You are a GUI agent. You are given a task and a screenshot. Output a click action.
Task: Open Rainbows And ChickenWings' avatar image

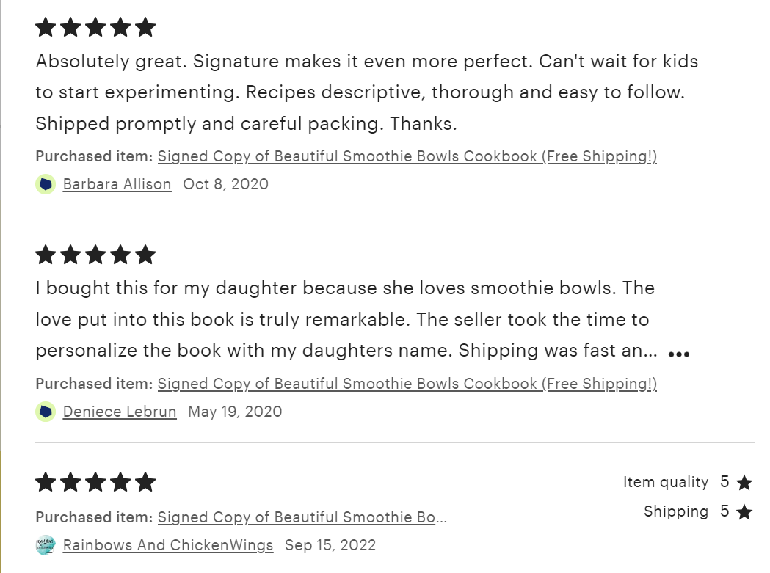point(46,545)
